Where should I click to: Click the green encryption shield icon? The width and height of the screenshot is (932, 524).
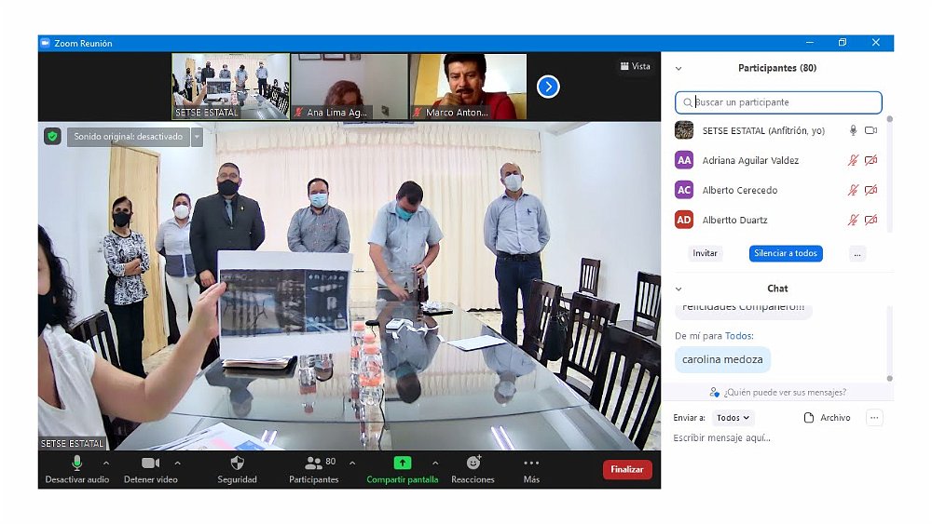tap(53, 137)
